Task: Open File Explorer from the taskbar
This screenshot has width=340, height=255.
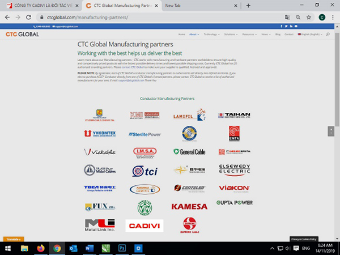Action: [24, 248]
